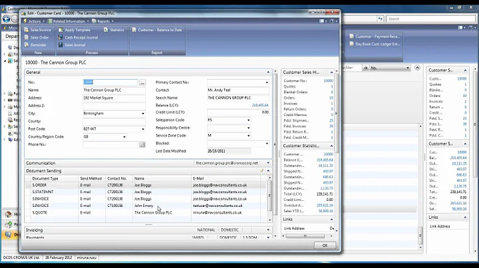
Task: Click the Back arrow in main window
Action: [x=6, y=19]
